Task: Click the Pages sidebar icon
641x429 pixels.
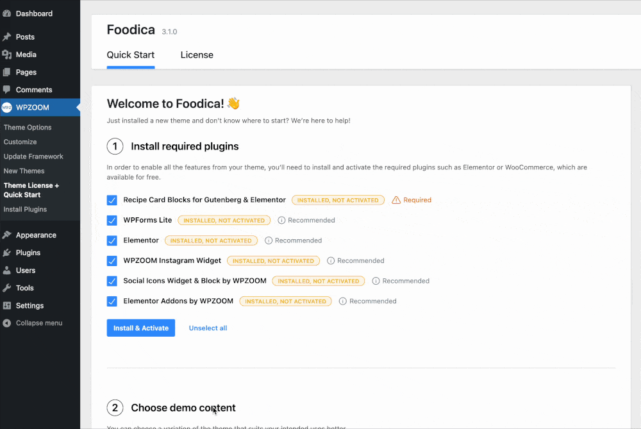Action: tap(6, 72)
